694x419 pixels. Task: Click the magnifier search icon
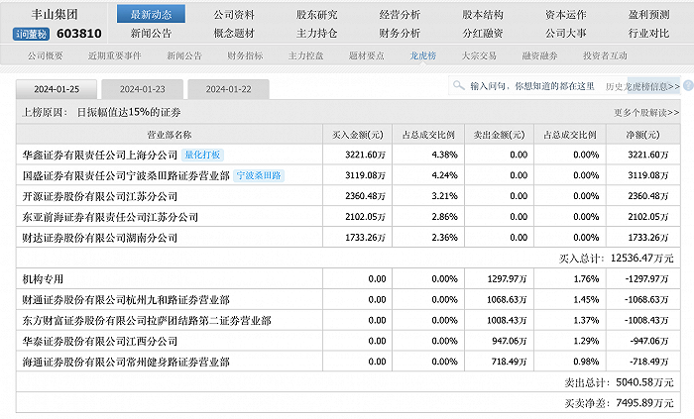(459, 85)
